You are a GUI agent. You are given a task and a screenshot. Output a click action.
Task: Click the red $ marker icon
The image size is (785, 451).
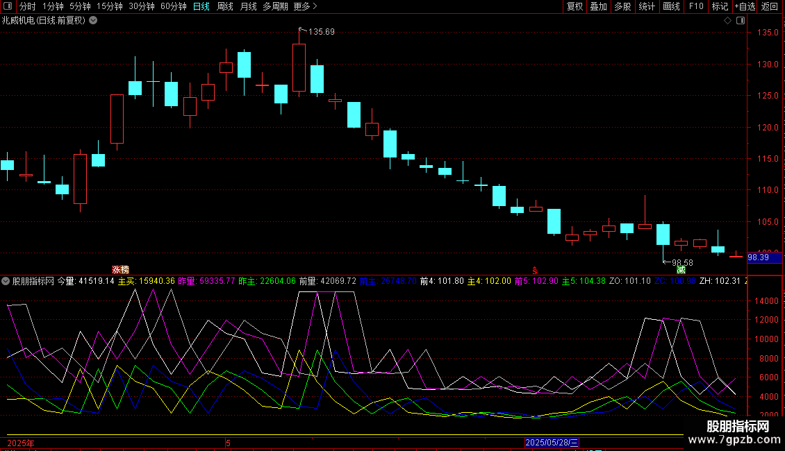coord(534,269)
